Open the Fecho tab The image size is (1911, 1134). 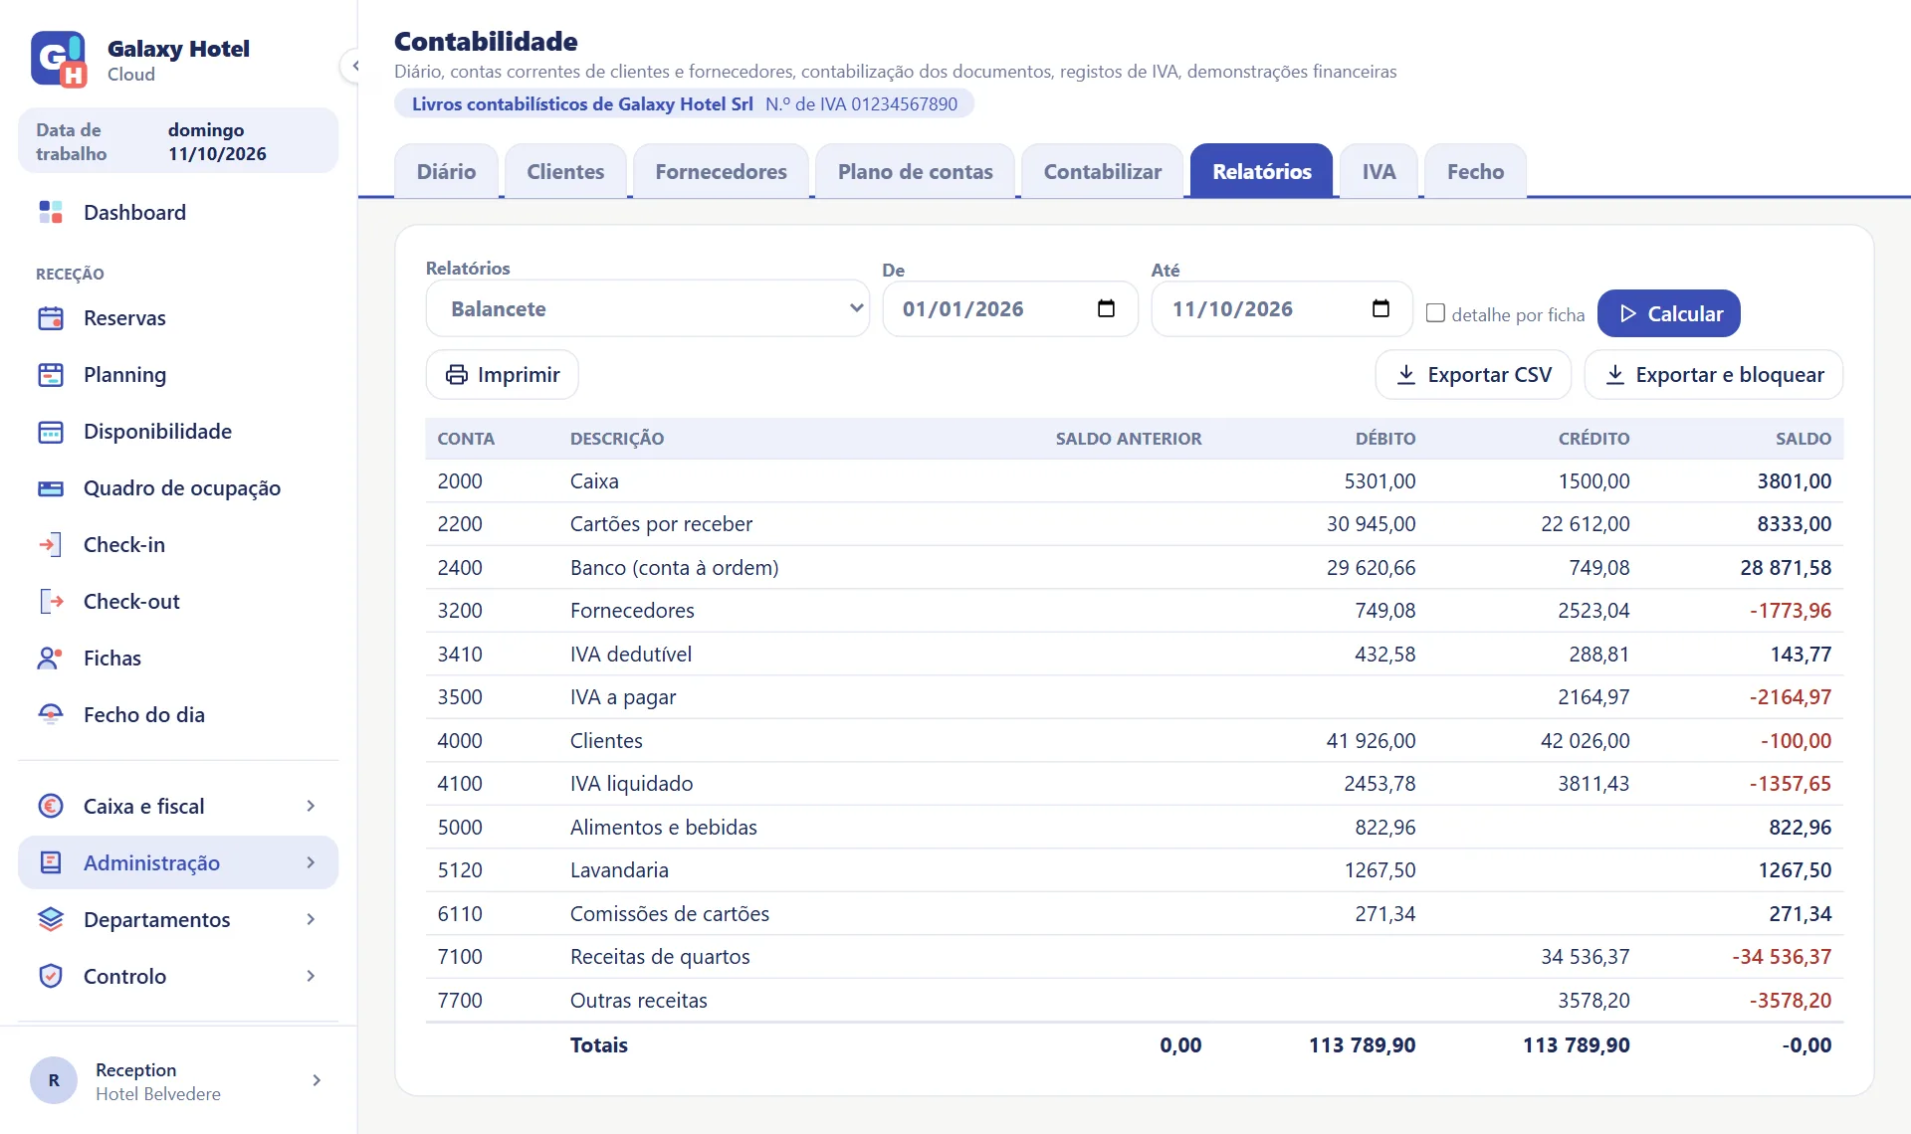(x=1475, y=171)
